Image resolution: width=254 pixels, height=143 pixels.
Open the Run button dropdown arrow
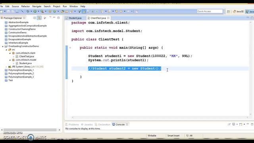click(x=38, y=12)
